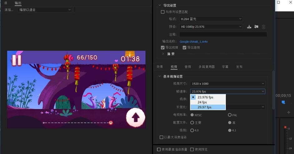Choose 23.976 fps from the list
294x154 pixels.
click(x=208, y=97)
